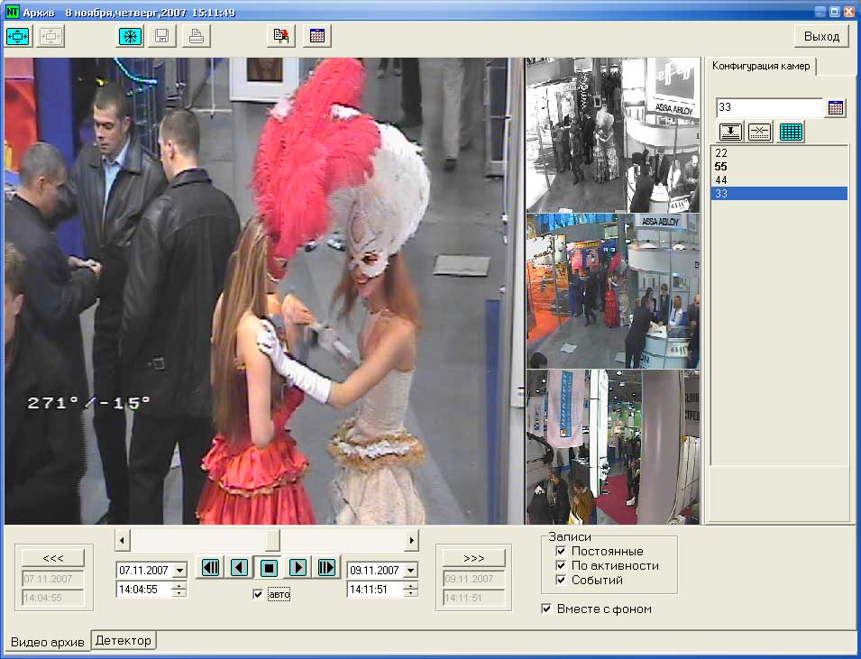Screen dimensions: 861x659
Task: Click the cyan grid icon in camera panel
Action: coord(791,132)
